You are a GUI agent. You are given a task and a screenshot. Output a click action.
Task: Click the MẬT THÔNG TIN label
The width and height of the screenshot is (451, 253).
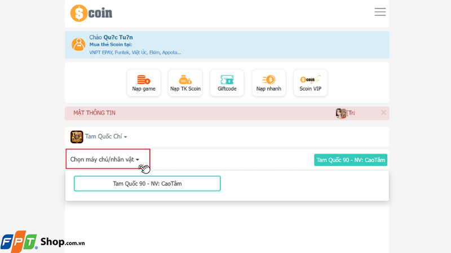(x=94, y=113)
